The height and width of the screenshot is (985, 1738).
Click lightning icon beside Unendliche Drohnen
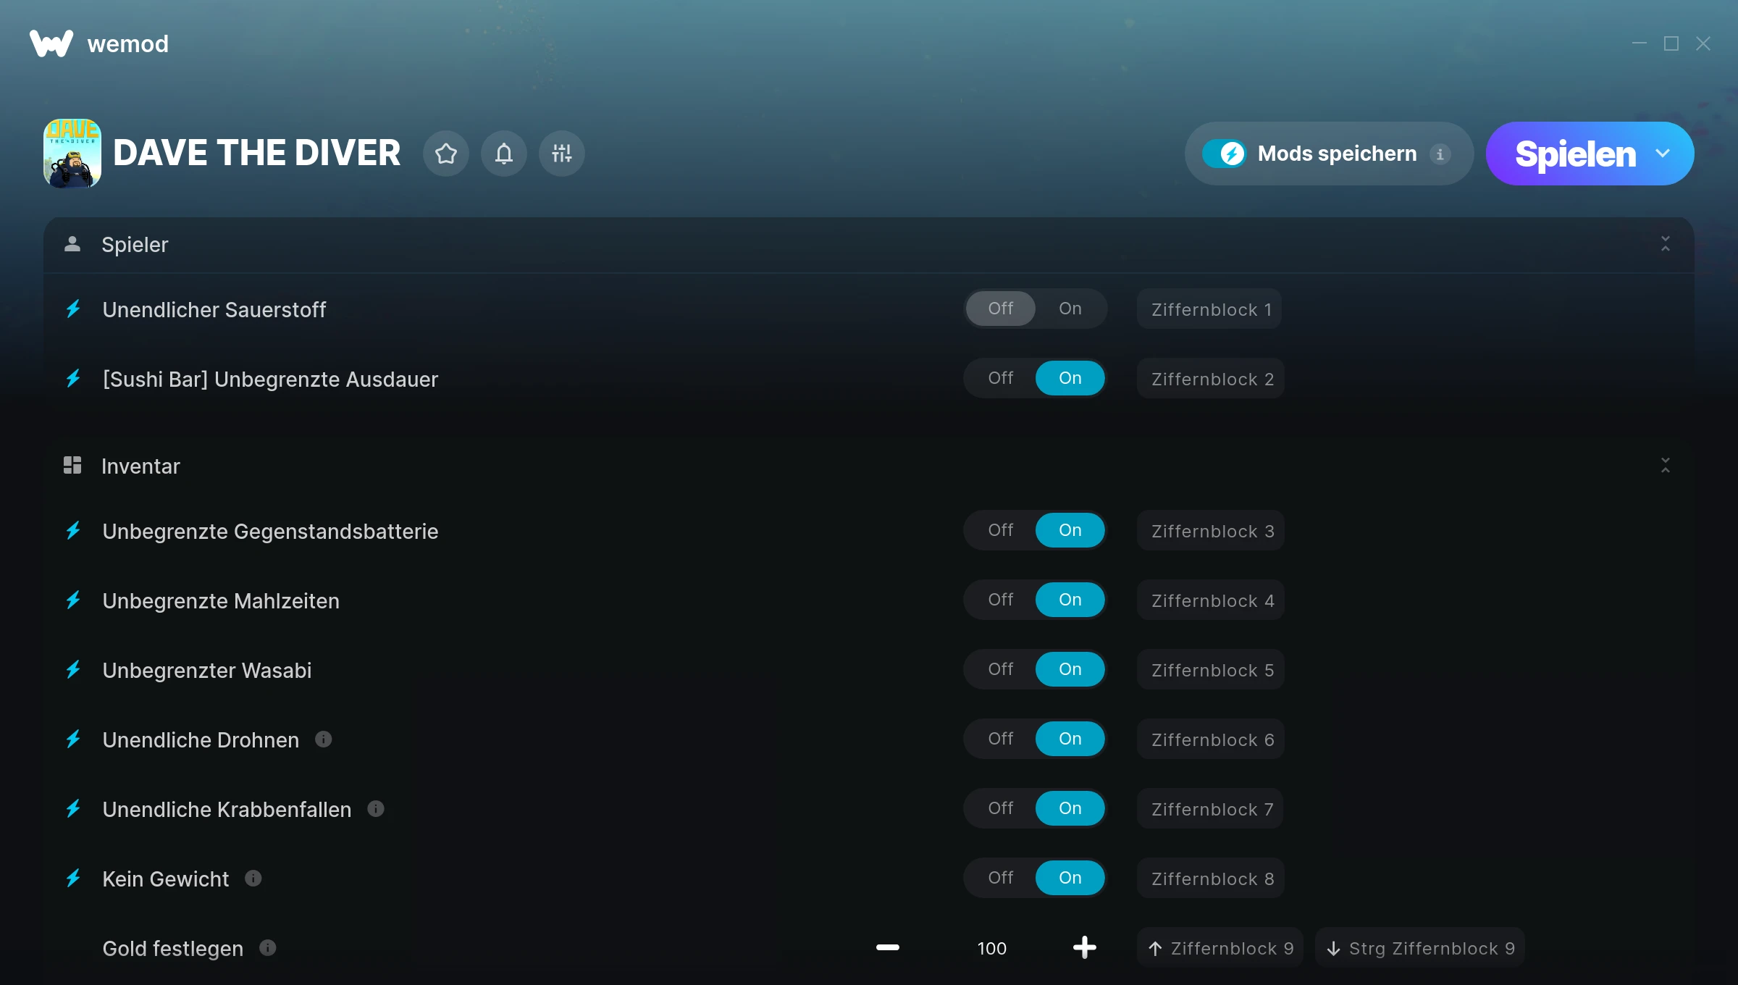point(73,739)
